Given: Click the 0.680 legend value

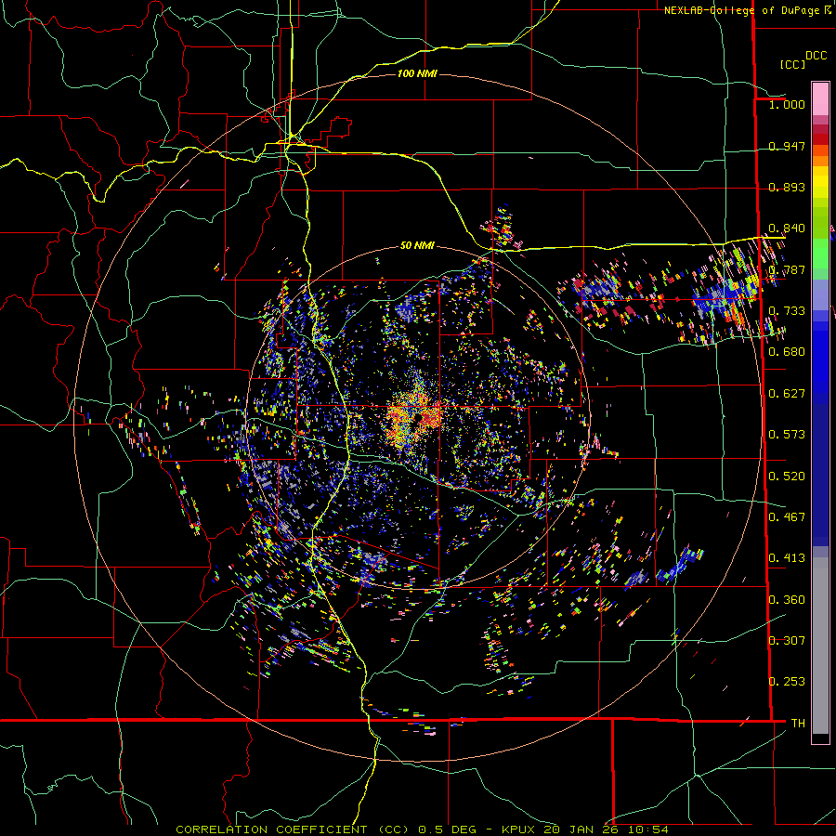Looking at the screenshot, I should (x=787, y=351).
